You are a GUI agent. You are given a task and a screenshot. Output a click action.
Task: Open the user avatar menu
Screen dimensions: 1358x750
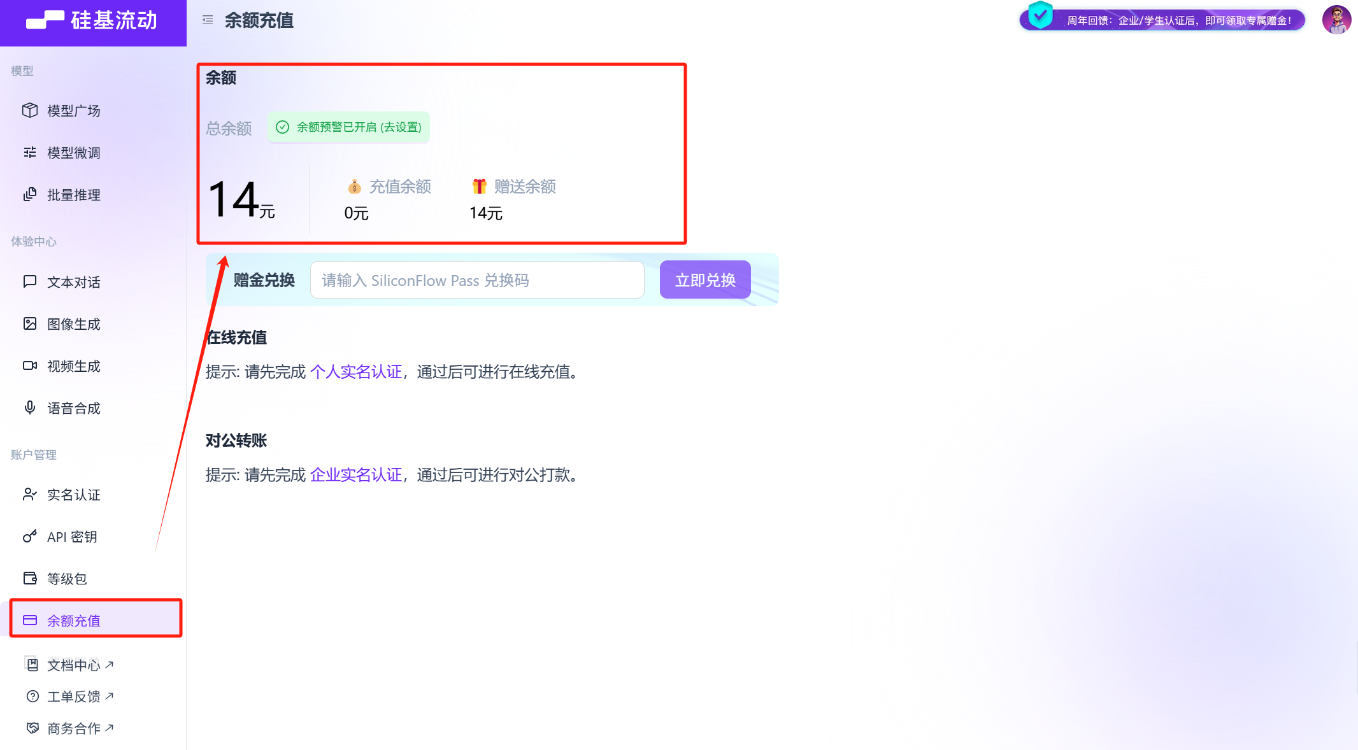[x=1336, y=20]
